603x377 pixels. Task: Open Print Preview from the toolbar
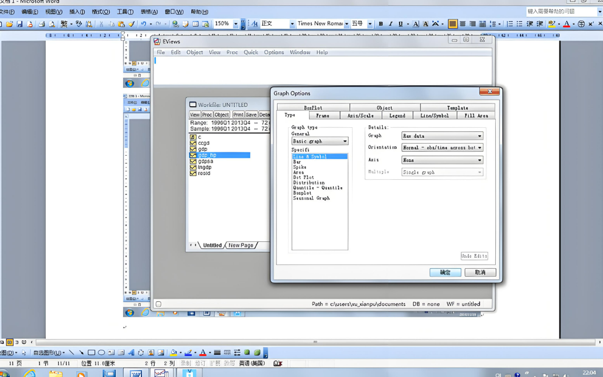pyautogui.click(x=52, y=24)
